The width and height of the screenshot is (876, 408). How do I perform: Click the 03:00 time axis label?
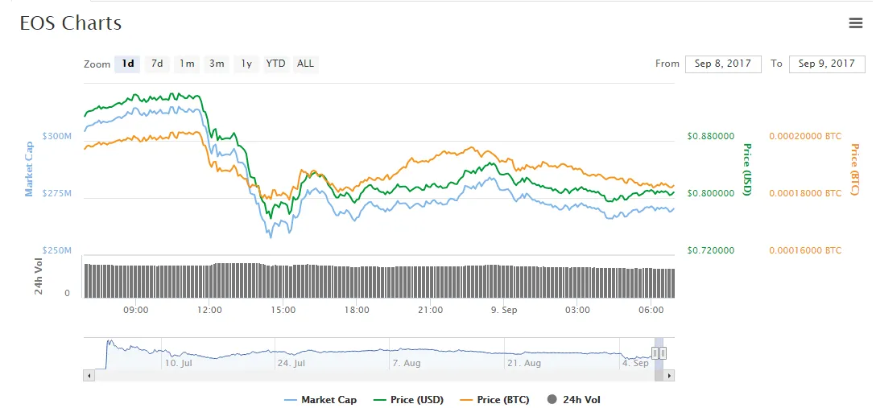click(x=577, y=309)
